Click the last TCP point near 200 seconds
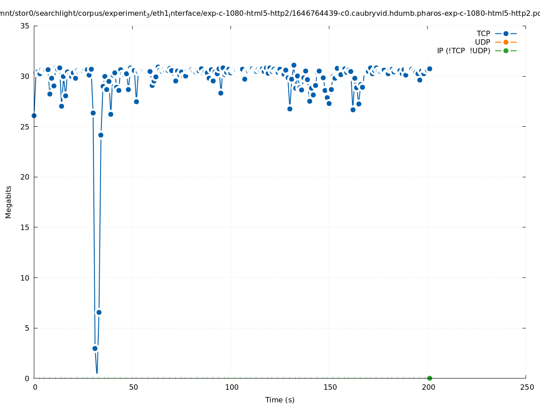The height and width of the screenshot is (406, 540). pyautogui.click(x=429, y=69)
